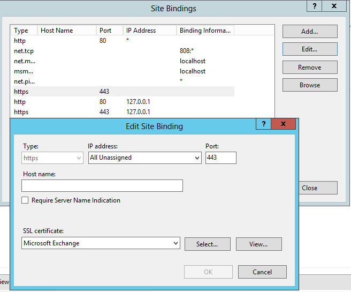The image size is (351, 292).
Task: Click the Add... button
Action: coord(310,32)
